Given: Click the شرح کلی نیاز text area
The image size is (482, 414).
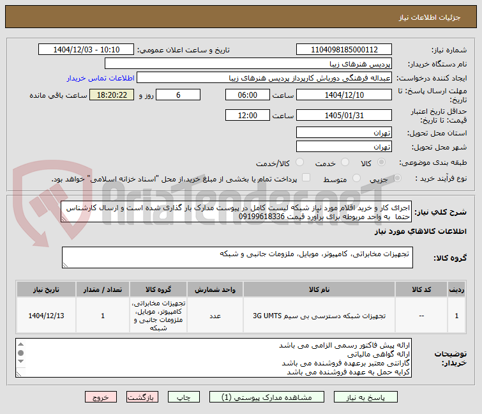Looking at the screenshot, I should tap(236, 211).
